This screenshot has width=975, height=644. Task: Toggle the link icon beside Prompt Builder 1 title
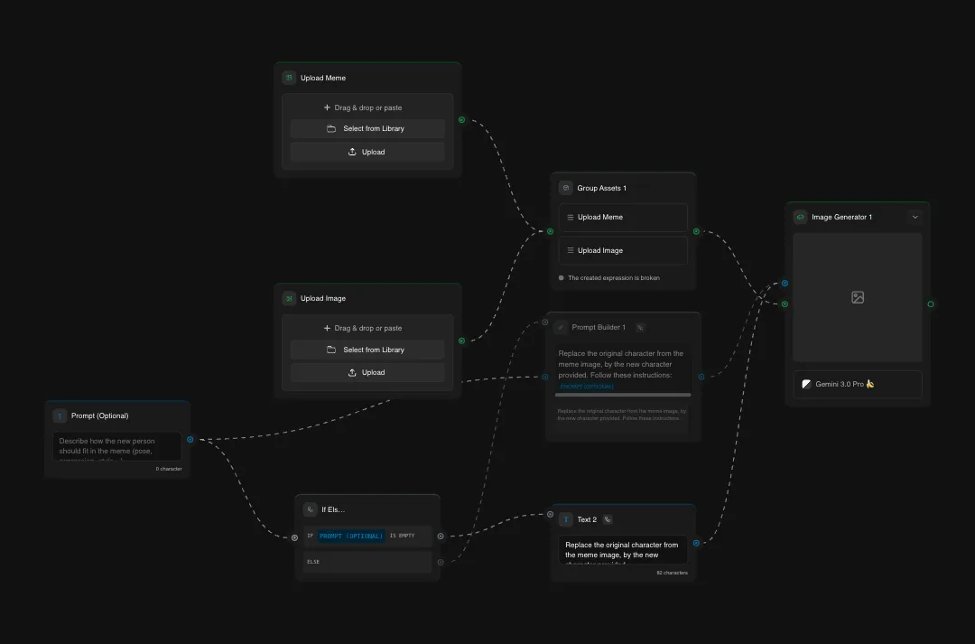coord(641,327)
